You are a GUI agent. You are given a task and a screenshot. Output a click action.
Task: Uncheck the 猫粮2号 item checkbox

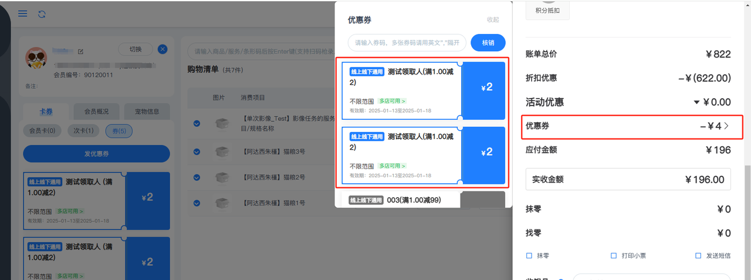(197, 177)
